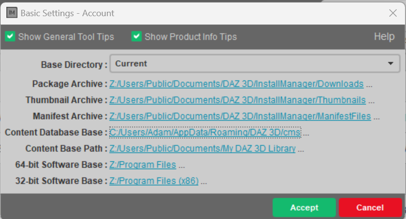This screenshot has height=219, width=406.
Task: Click the IM app icon in title bar
Action: [11, 13]
